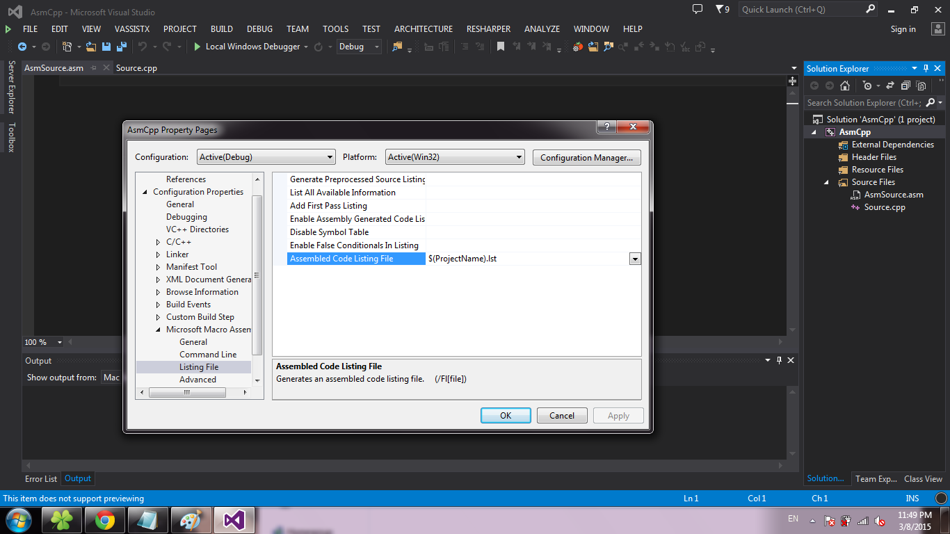Open the Configuration Manager... button
This screenshot has width=950, height=534.
pos(587,157)
